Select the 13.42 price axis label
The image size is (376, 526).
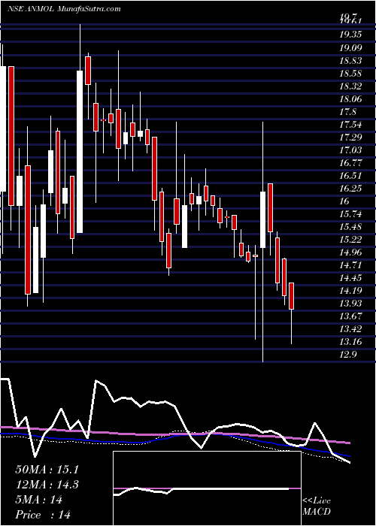351,329
